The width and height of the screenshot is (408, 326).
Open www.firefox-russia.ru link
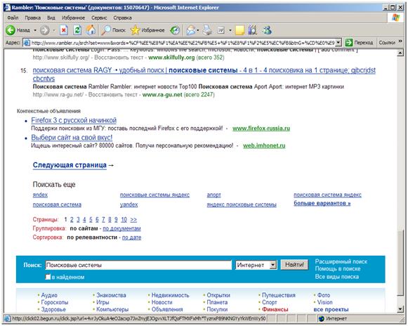[261, 128]
